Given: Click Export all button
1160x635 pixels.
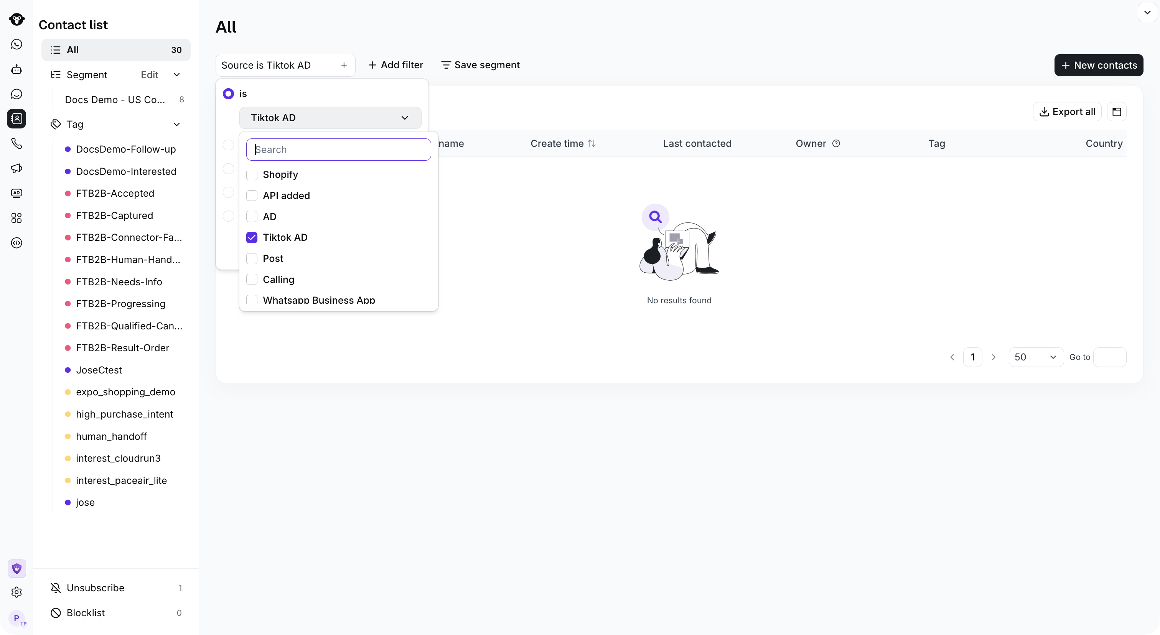Looking at the screenshot, I should point(1067,112).
